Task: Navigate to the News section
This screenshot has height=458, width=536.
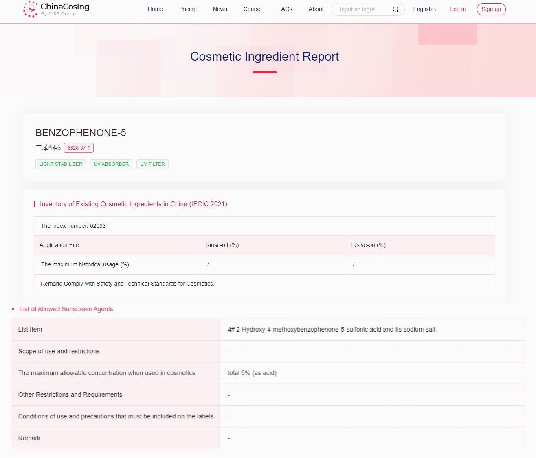Action: pos(220,9)
